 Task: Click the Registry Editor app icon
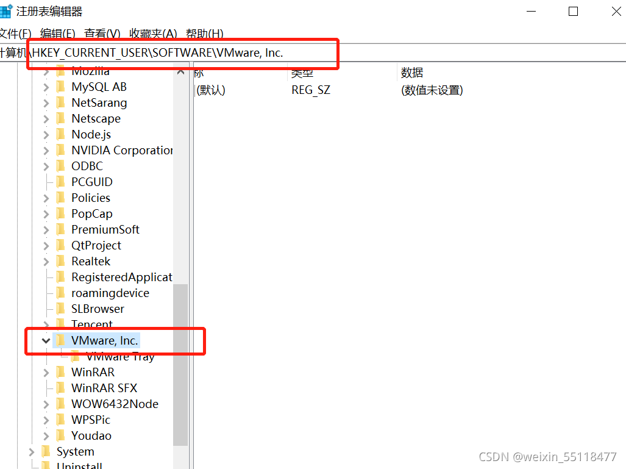click(5, 11)
